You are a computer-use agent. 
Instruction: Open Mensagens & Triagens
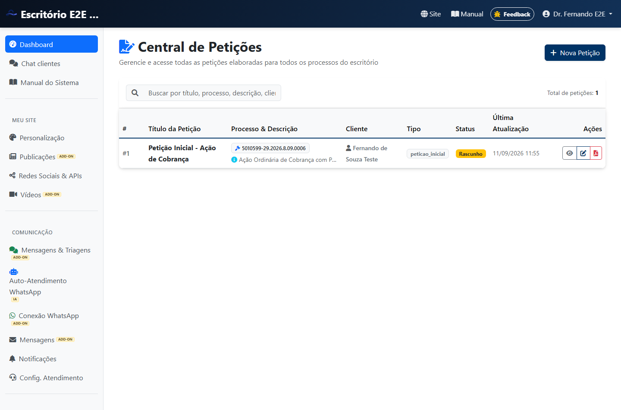pyautogui.click(x=51, y=253)
